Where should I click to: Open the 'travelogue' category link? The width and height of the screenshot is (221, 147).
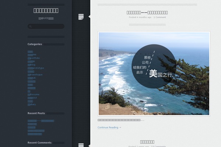35,75
